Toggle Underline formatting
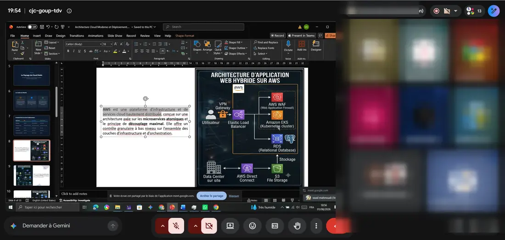The width and height of the screenshot is (505, 240). click(79, 51)
